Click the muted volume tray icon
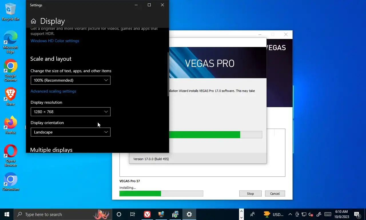The image size is (366, 220). (x=311, y=214)
